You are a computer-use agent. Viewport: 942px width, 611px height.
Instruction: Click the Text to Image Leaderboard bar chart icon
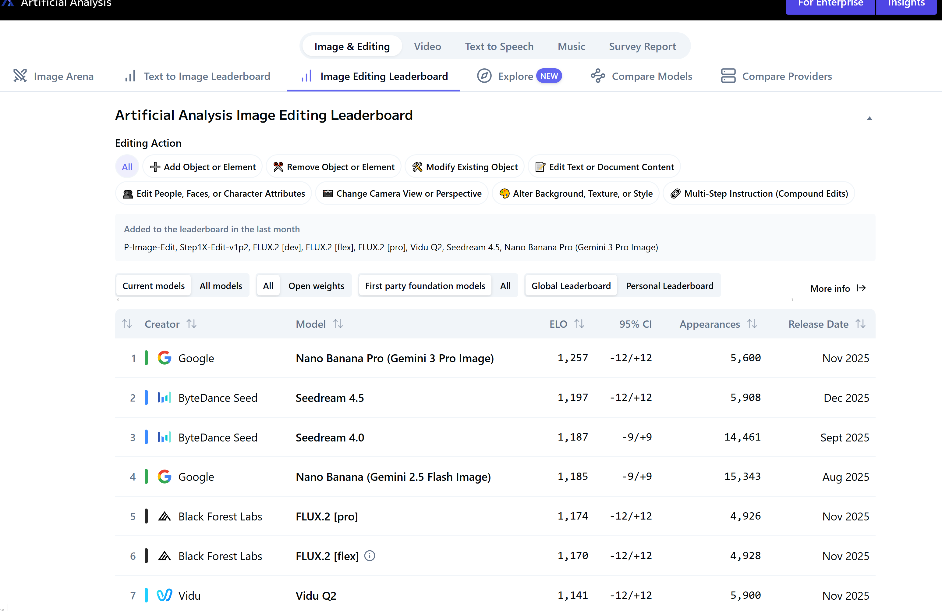coord(130,76)
